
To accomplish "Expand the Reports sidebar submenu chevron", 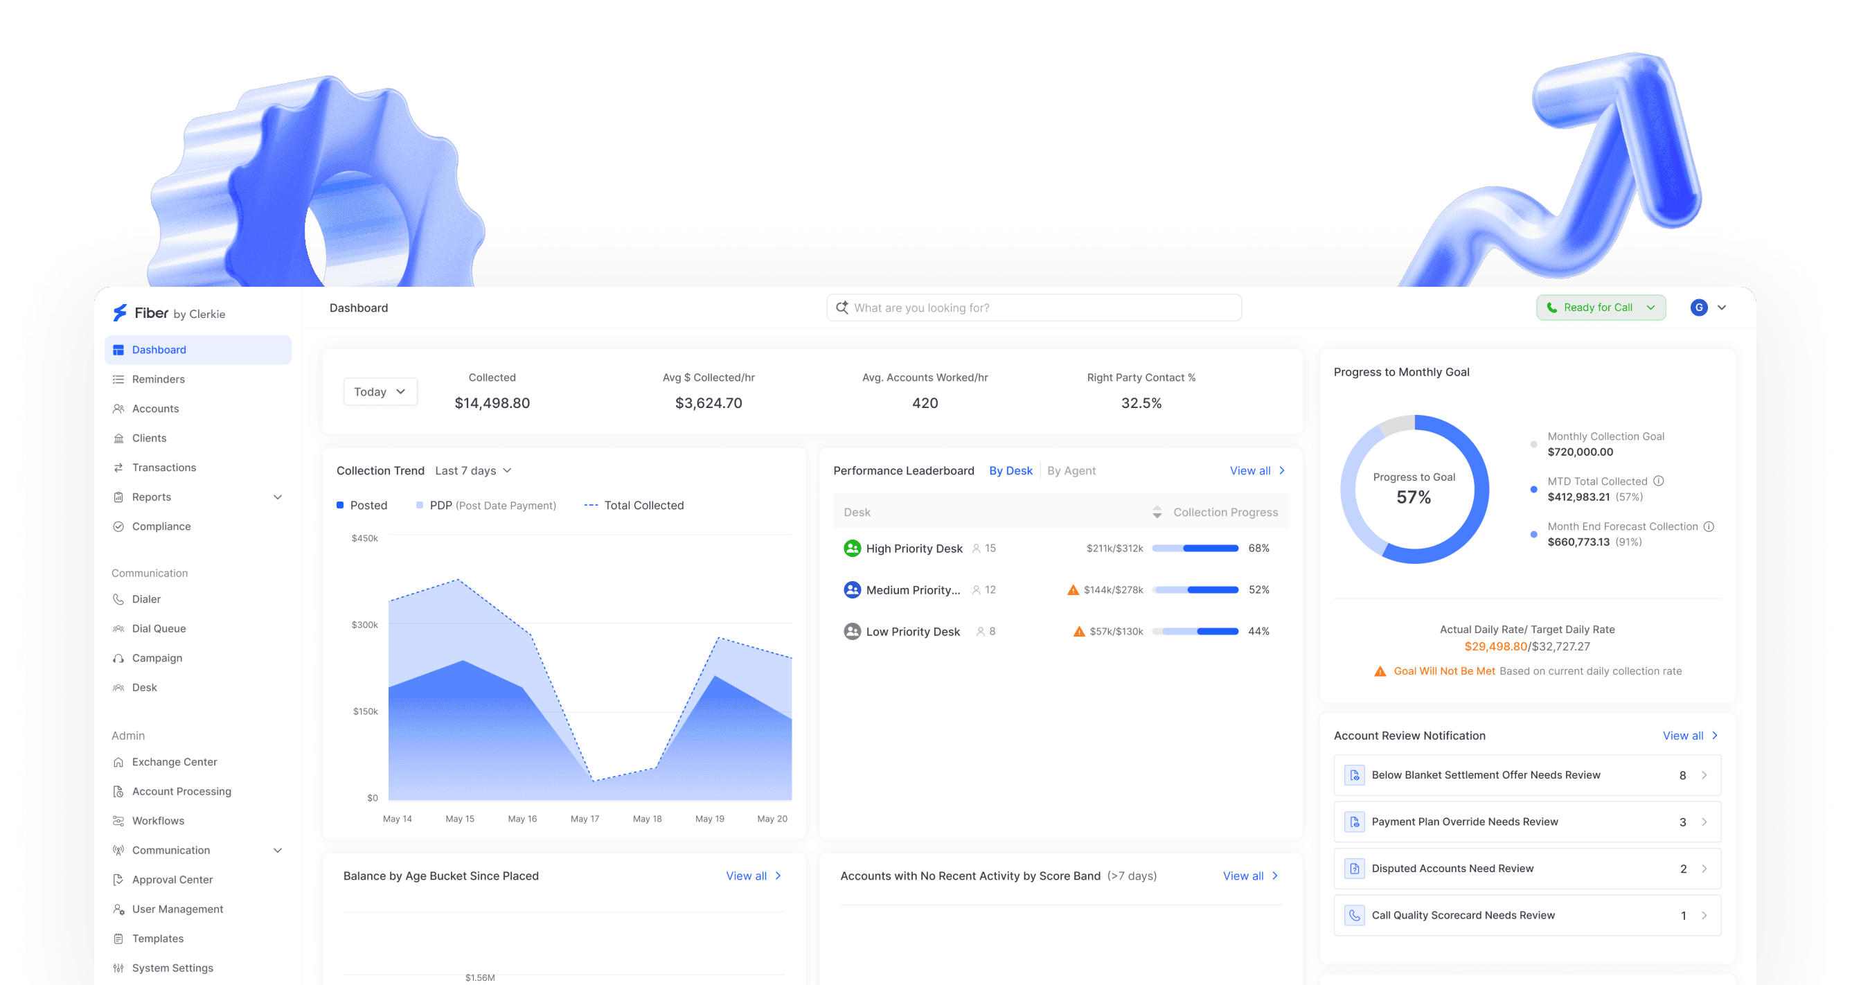I will (x=278, y=497).
